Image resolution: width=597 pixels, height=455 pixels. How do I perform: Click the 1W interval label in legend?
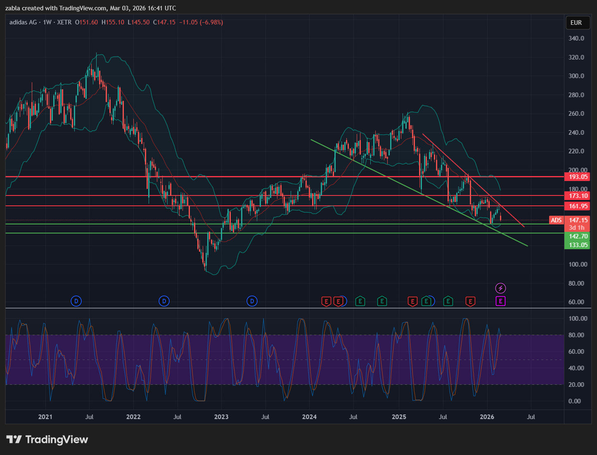(47, 22)
